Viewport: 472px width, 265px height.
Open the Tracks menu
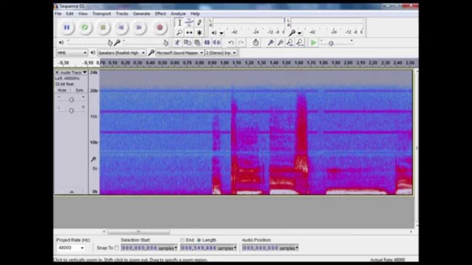click(122, 14)
